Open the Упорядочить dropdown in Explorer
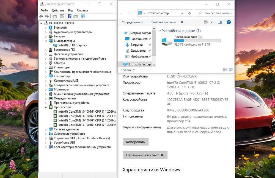The width and height of the screenshot is (275, 178). click(x=133, y=22)
